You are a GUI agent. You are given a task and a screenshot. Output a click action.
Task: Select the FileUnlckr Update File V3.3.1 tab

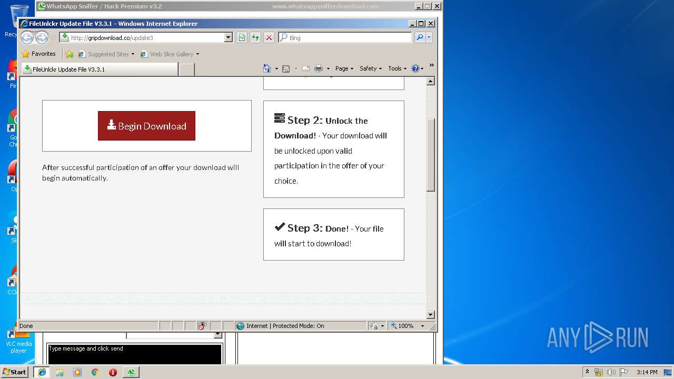click(x=98, y=69)
